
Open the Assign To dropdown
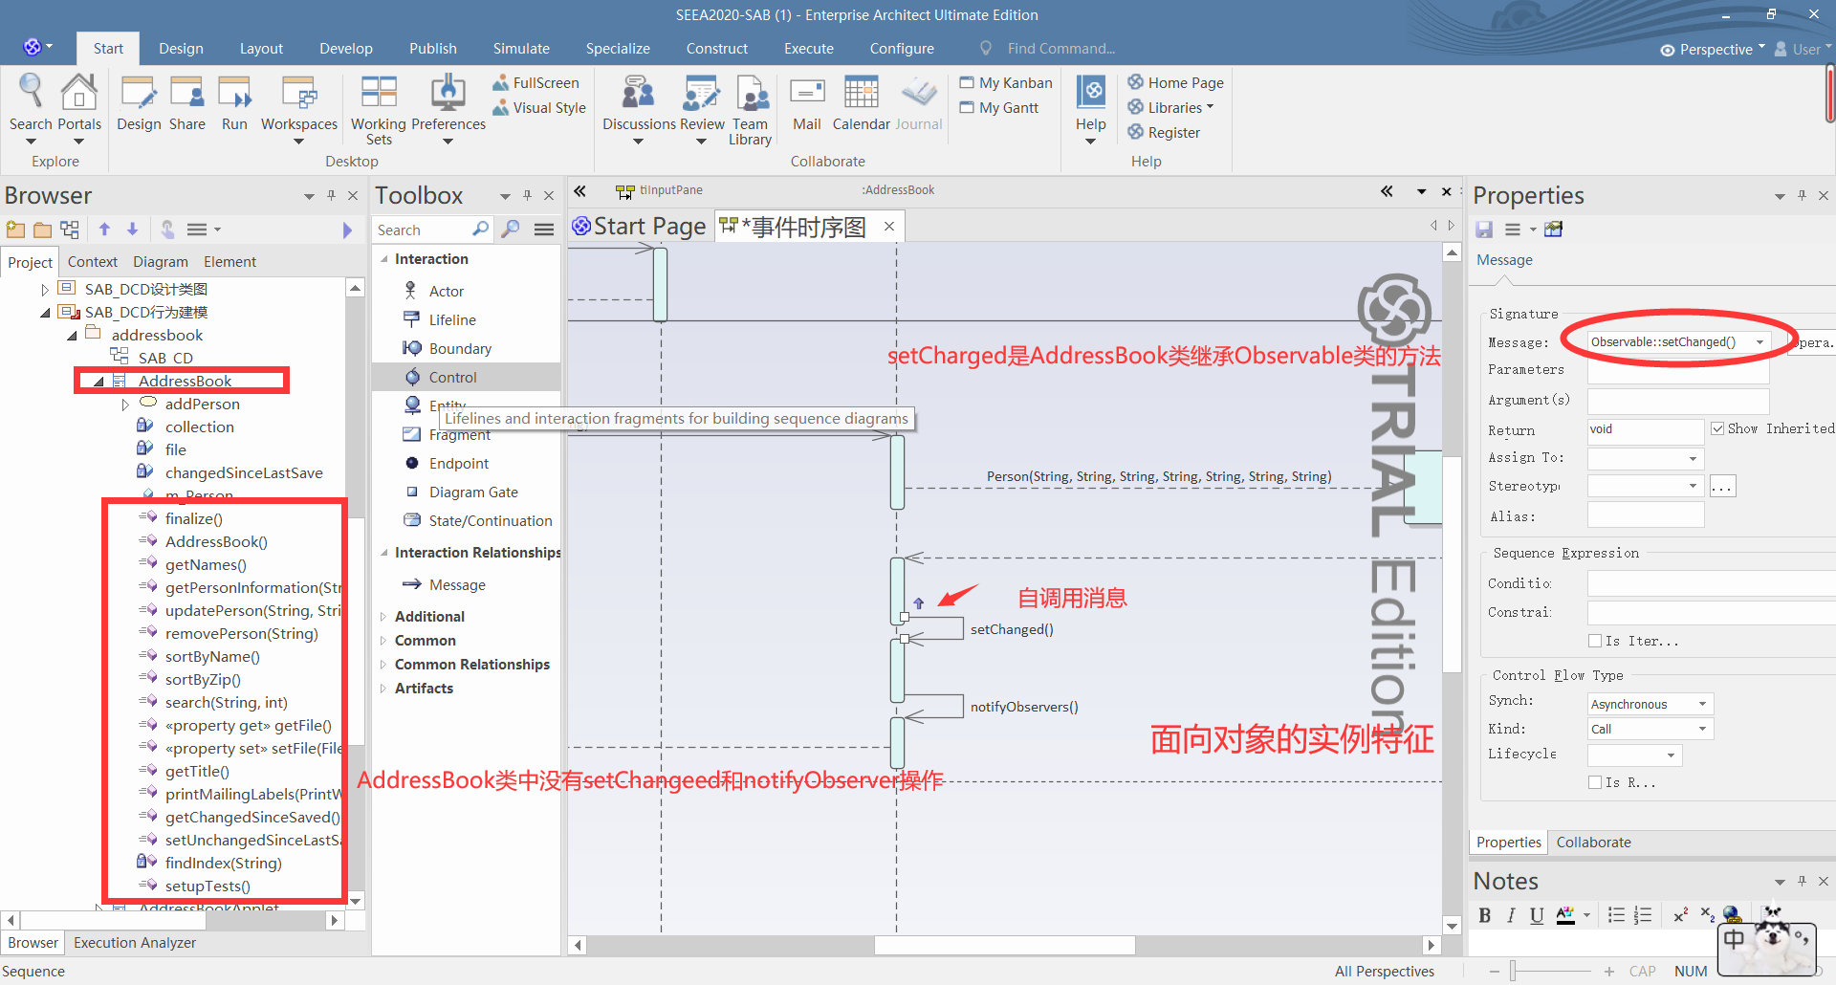[x=1693, y=458]
